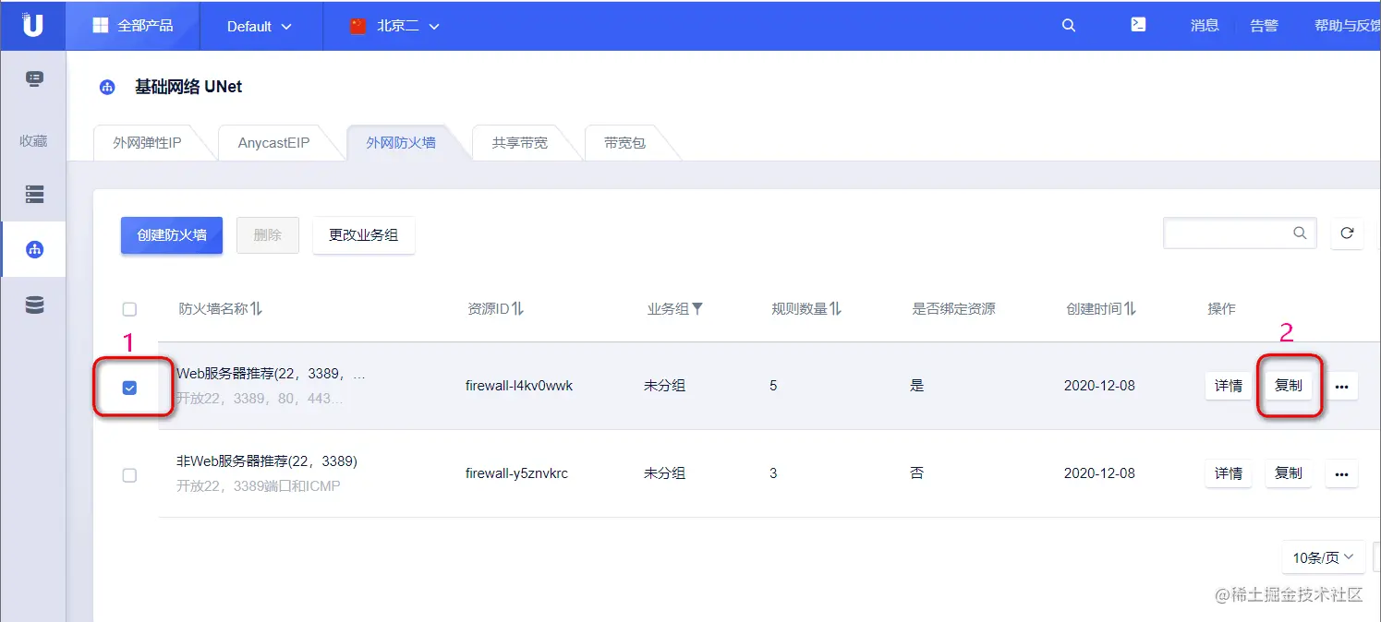Click resource ID firewall-y5znvkrc
The height and width of the screenshot is (622, 1381).
pyautogui.click(x=516, y=473)
